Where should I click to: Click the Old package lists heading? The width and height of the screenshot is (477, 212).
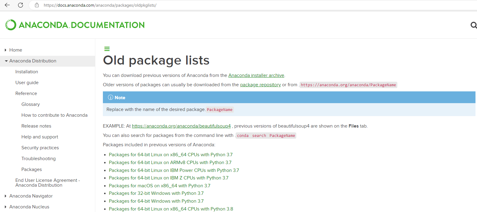156,60
